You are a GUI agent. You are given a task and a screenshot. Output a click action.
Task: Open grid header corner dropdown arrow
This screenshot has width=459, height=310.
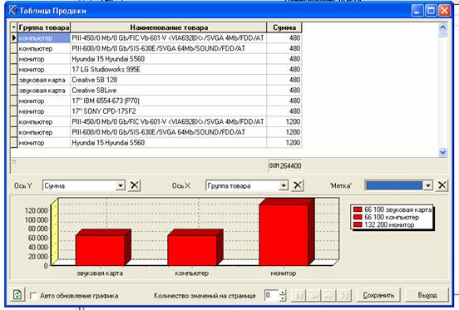click(14, 27)
